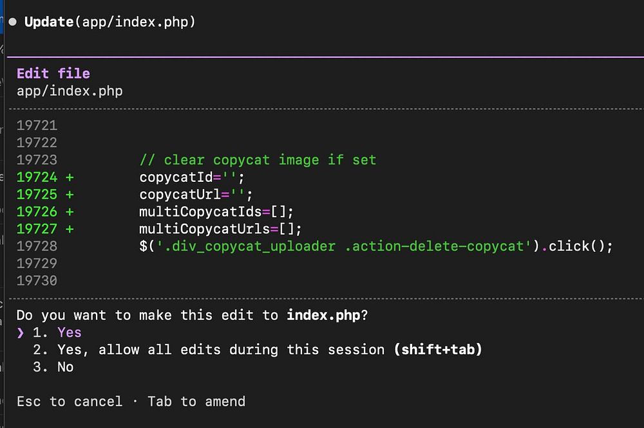Click the multiCopycatUrls=[] code line
The height and width of the screenshot is (428, 644).
(x=220, y=229)
